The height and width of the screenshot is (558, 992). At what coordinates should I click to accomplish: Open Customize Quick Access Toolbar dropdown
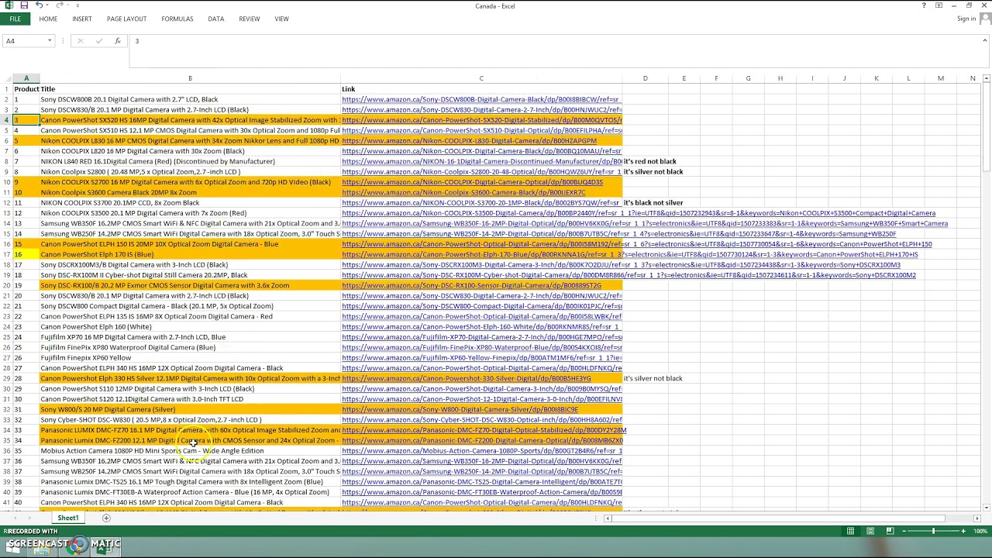pos(77,5)
